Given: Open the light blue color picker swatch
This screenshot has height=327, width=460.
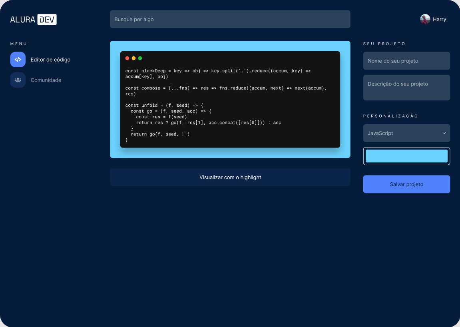Looking at the screenshot, I should [x=406, y=156].
